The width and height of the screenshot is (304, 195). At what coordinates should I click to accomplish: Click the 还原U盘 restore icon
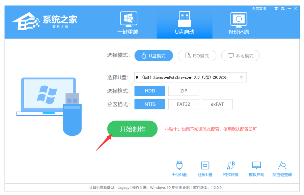click(x=205, y=168)
